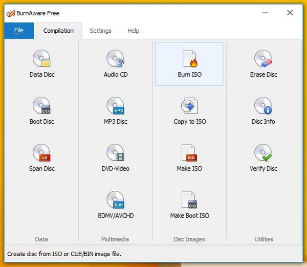Start the Audio CD compilation
Viewport: 307px width, 267px height.
(116, 63)
